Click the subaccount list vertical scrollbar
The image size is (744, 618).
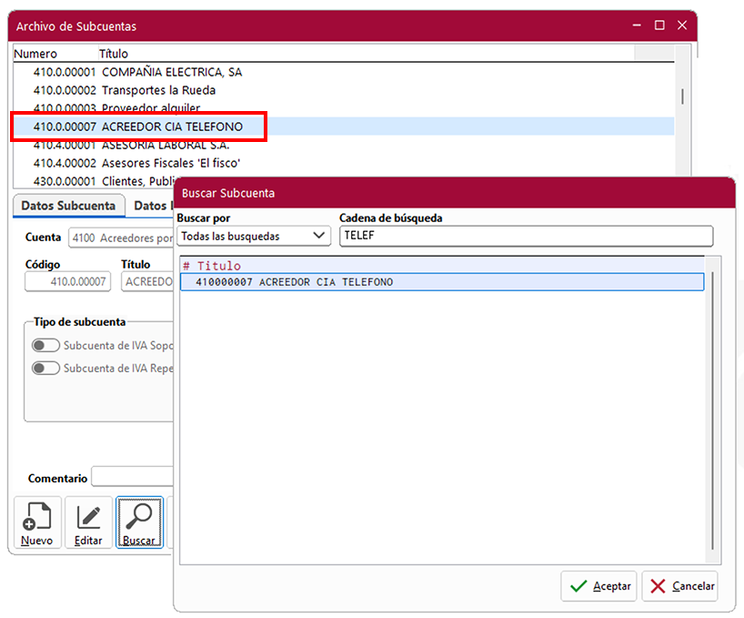682,96
